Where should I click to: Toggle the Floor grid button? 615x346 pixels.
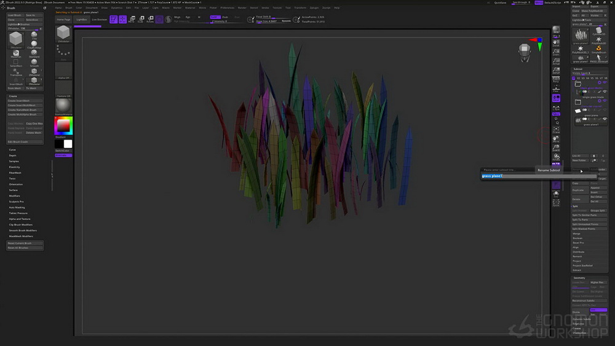click(x=556, y=89)
